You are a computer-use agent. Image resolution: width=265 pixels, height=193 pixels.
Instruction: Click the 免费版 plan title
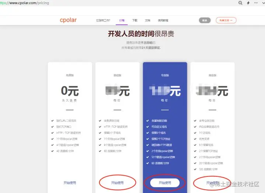(x=70, y=75)
